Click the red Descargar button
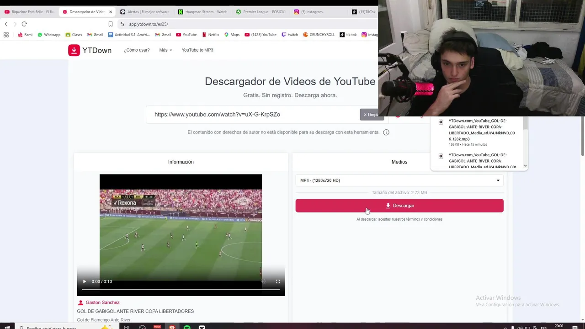585x329 pixels. (399, 206)
